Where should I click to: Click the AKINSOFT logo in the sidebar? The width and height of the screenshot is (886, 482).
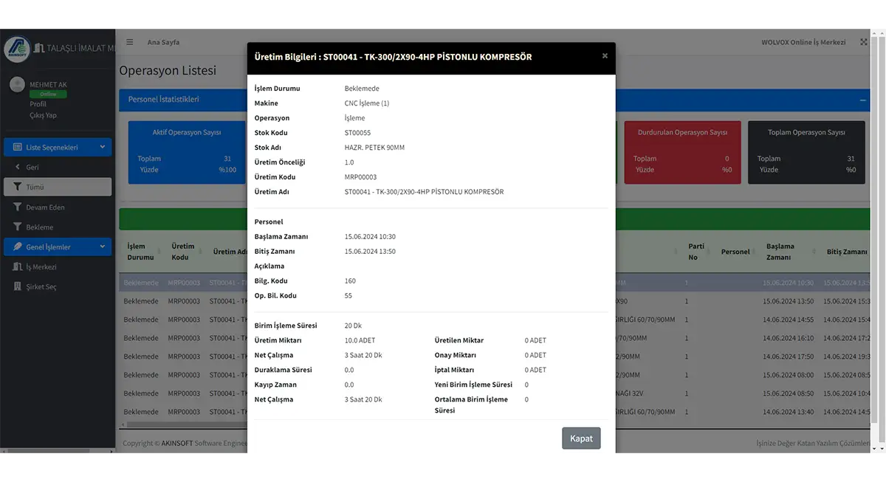pyautogui.click(x=17, y=49)
